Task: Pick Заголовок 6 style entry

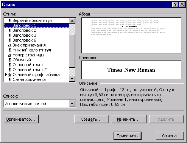Action: tap(37, 40)
